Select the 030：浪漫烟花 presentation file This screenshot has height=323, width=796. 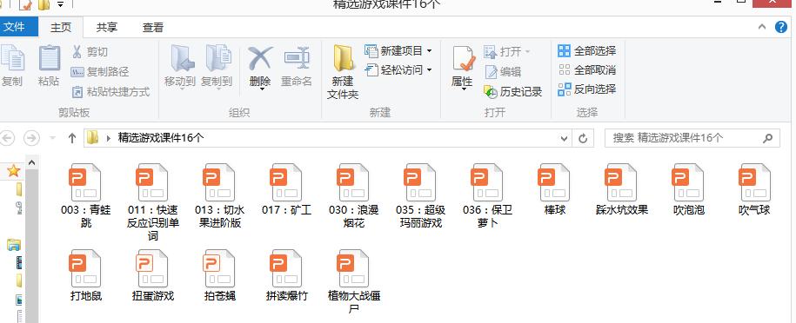[353, 182]
